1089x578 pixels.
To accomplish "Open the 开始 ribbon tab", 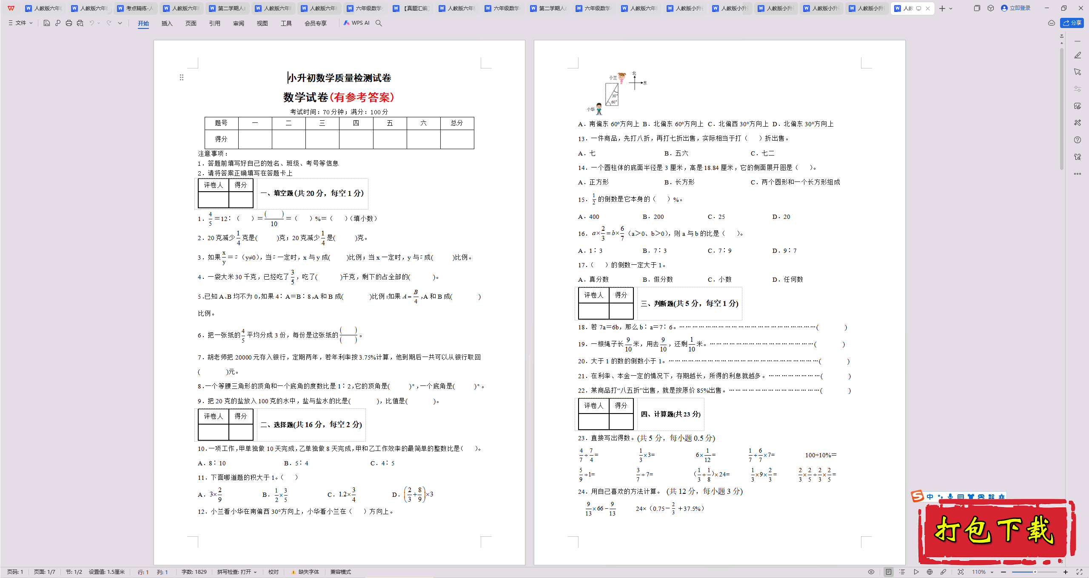I will pyautogui.click(x=143, y=23).
